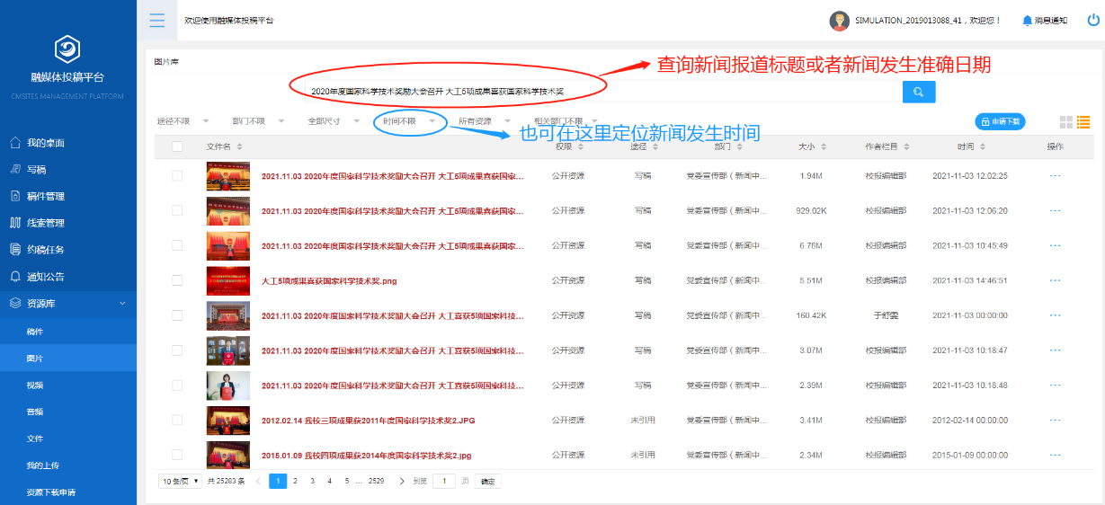Open the 全部尺寸 size dropdown

pyautogui.click(x=333, y=121)
